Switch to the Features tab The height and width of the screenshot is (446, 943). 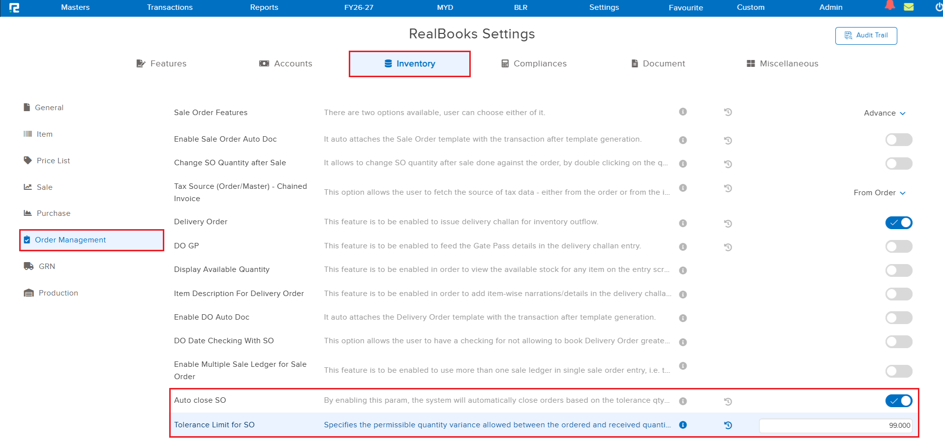click(x=161, y=63)
